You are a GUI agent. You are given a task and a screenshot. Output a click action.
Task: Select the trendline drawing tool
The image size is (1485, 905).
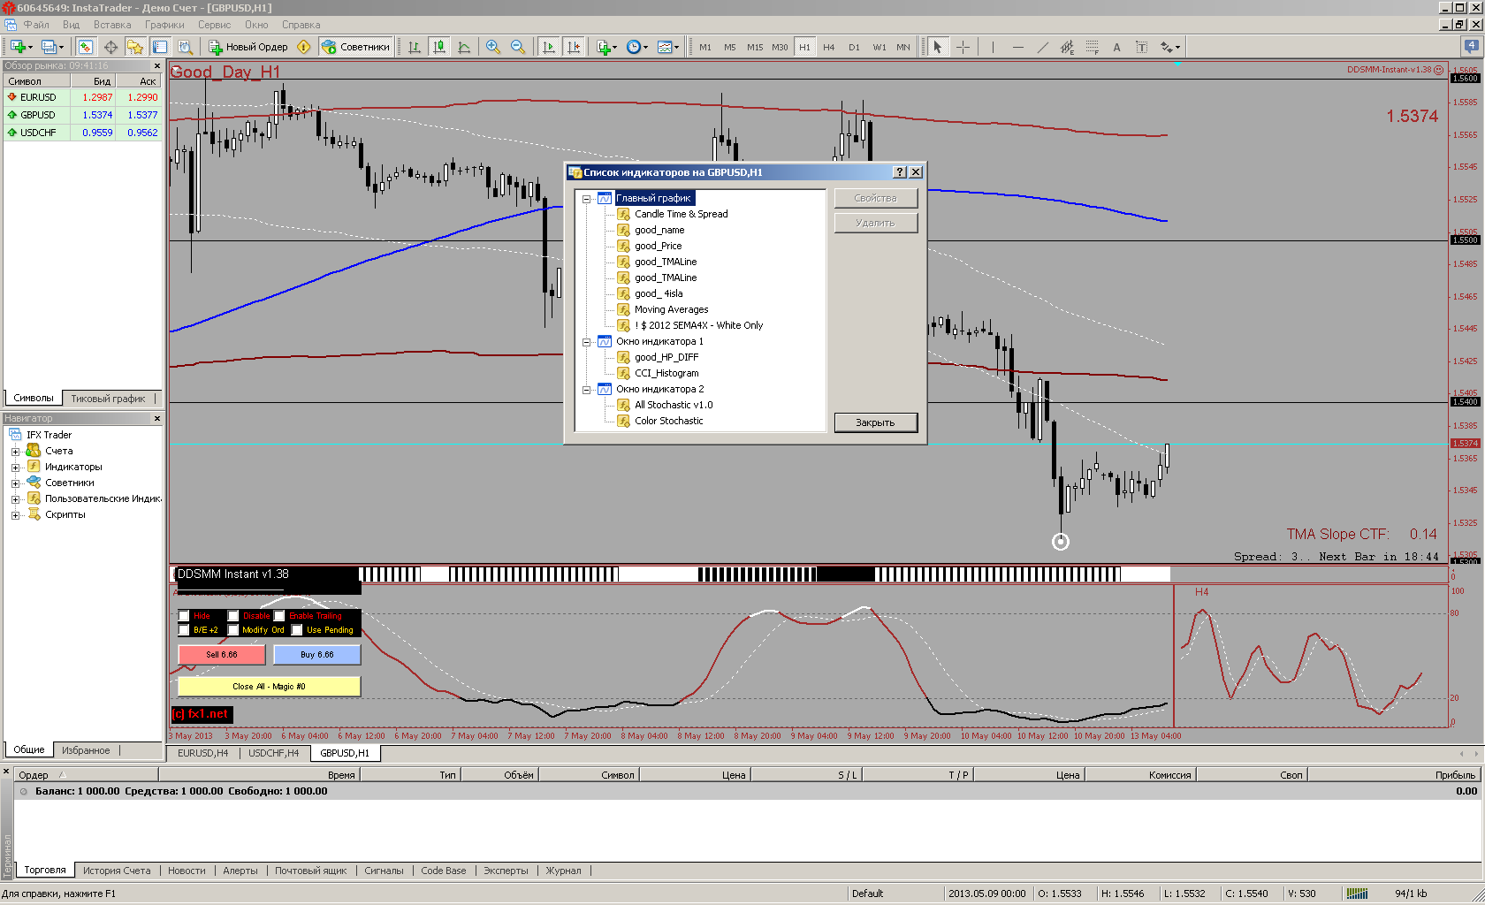pyautogui.click(x=1043, y=47)
